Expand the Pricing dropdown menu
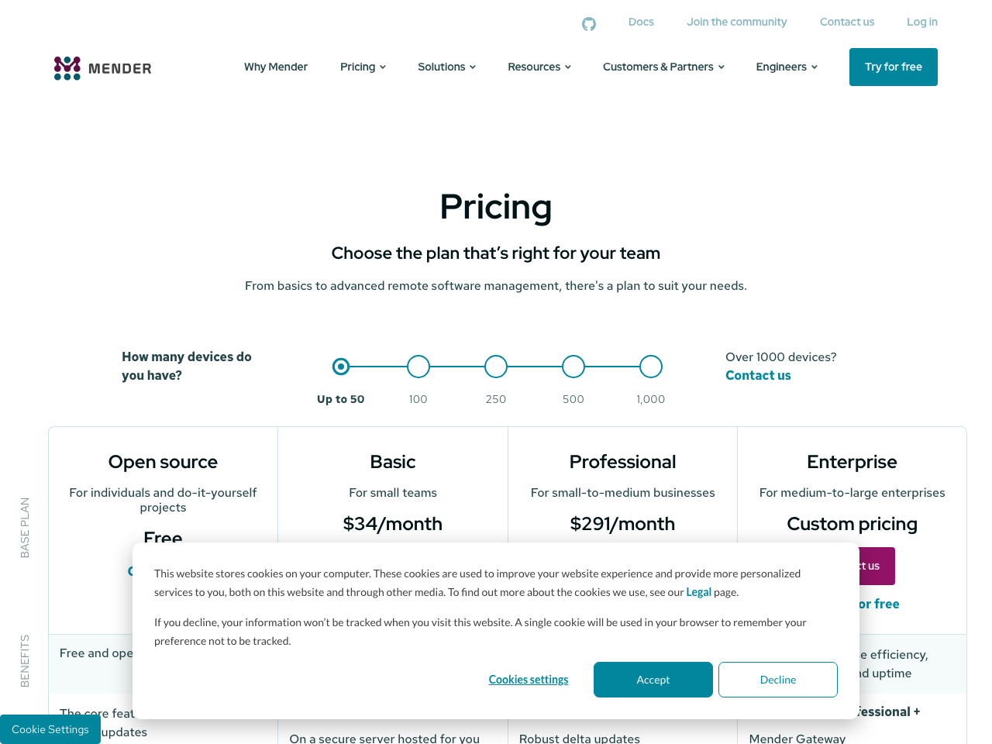The height and width of the screenshot is (744, 992). [x=363, y=67]
